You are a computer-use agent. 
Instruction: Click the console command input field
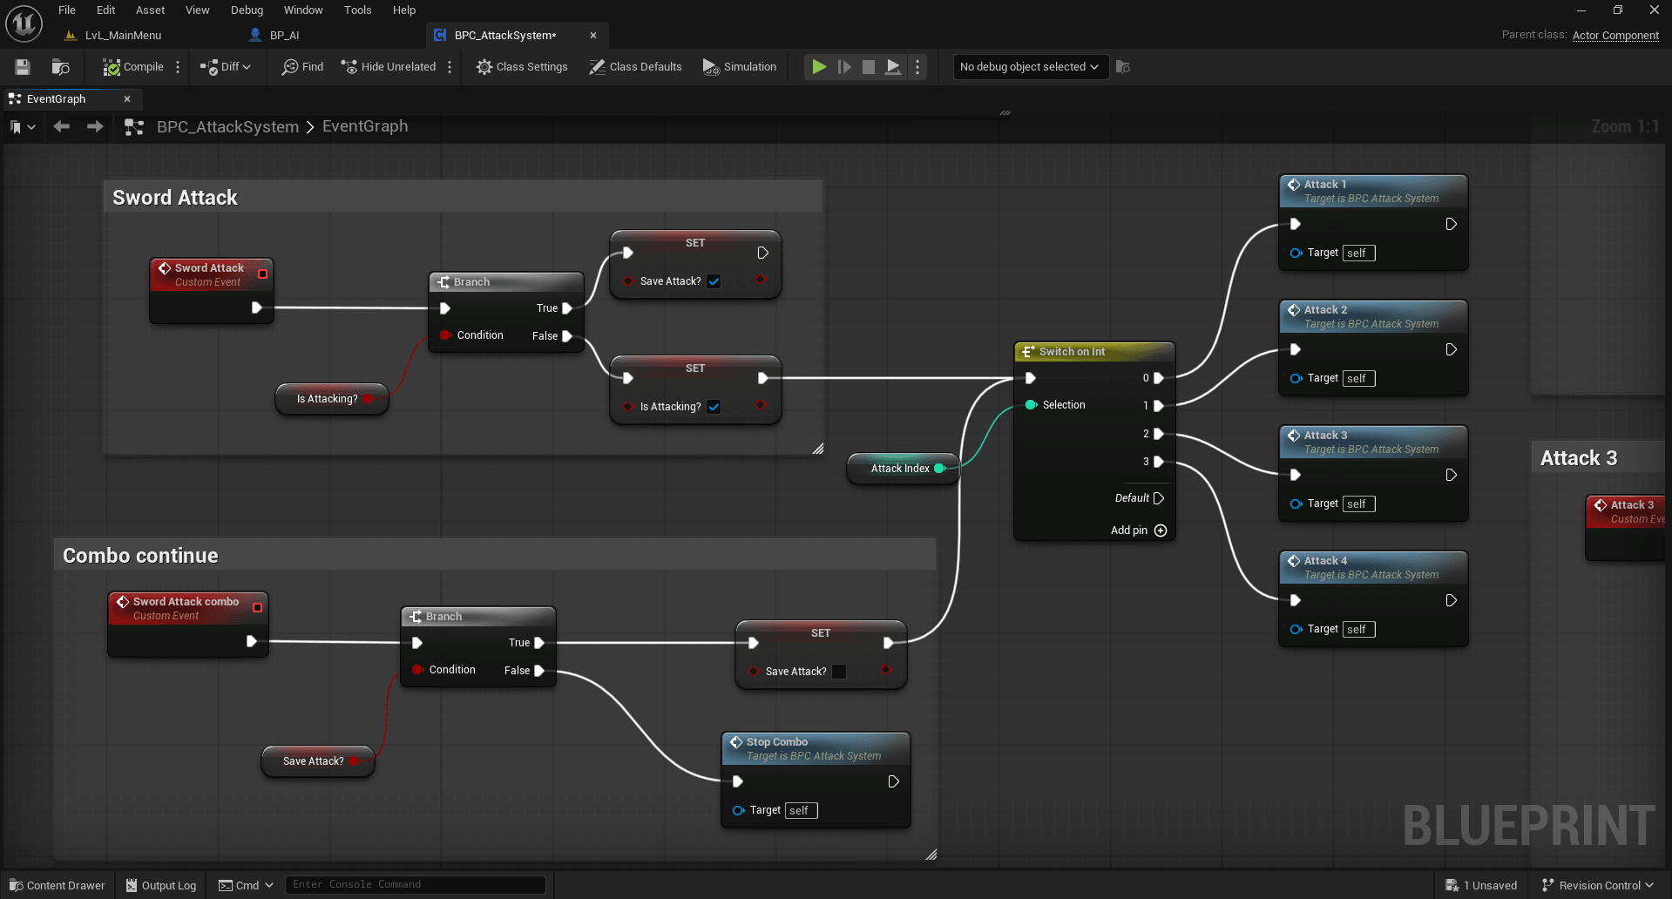[416, 885]
